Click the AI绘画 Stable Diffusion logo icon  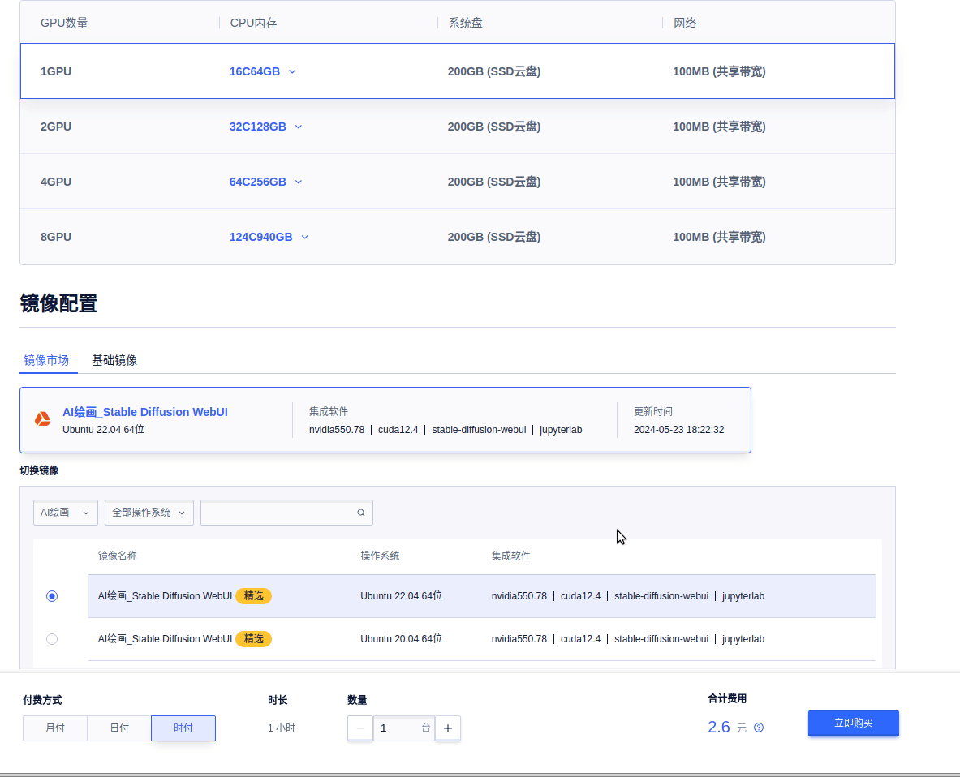point(42,420)
